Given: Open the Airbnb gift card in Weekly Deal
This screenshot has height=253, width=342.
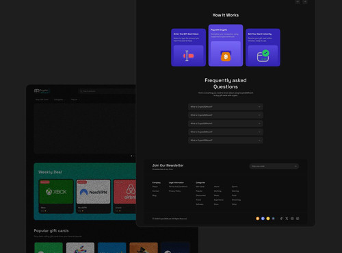Looking at the screenshot, I should coord(124,196).
